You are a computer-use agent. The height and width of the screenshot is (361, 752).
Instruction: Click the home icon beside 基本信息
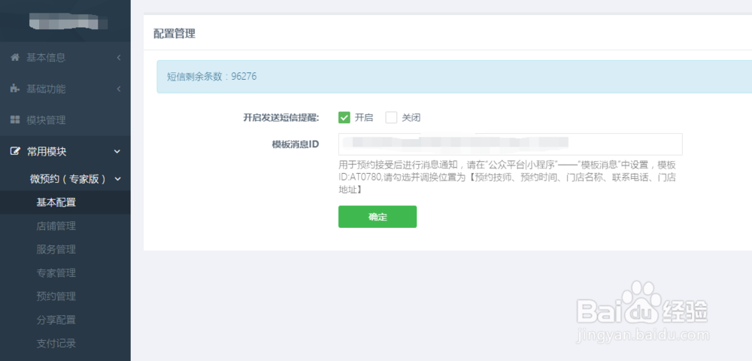tap(15, 57)
